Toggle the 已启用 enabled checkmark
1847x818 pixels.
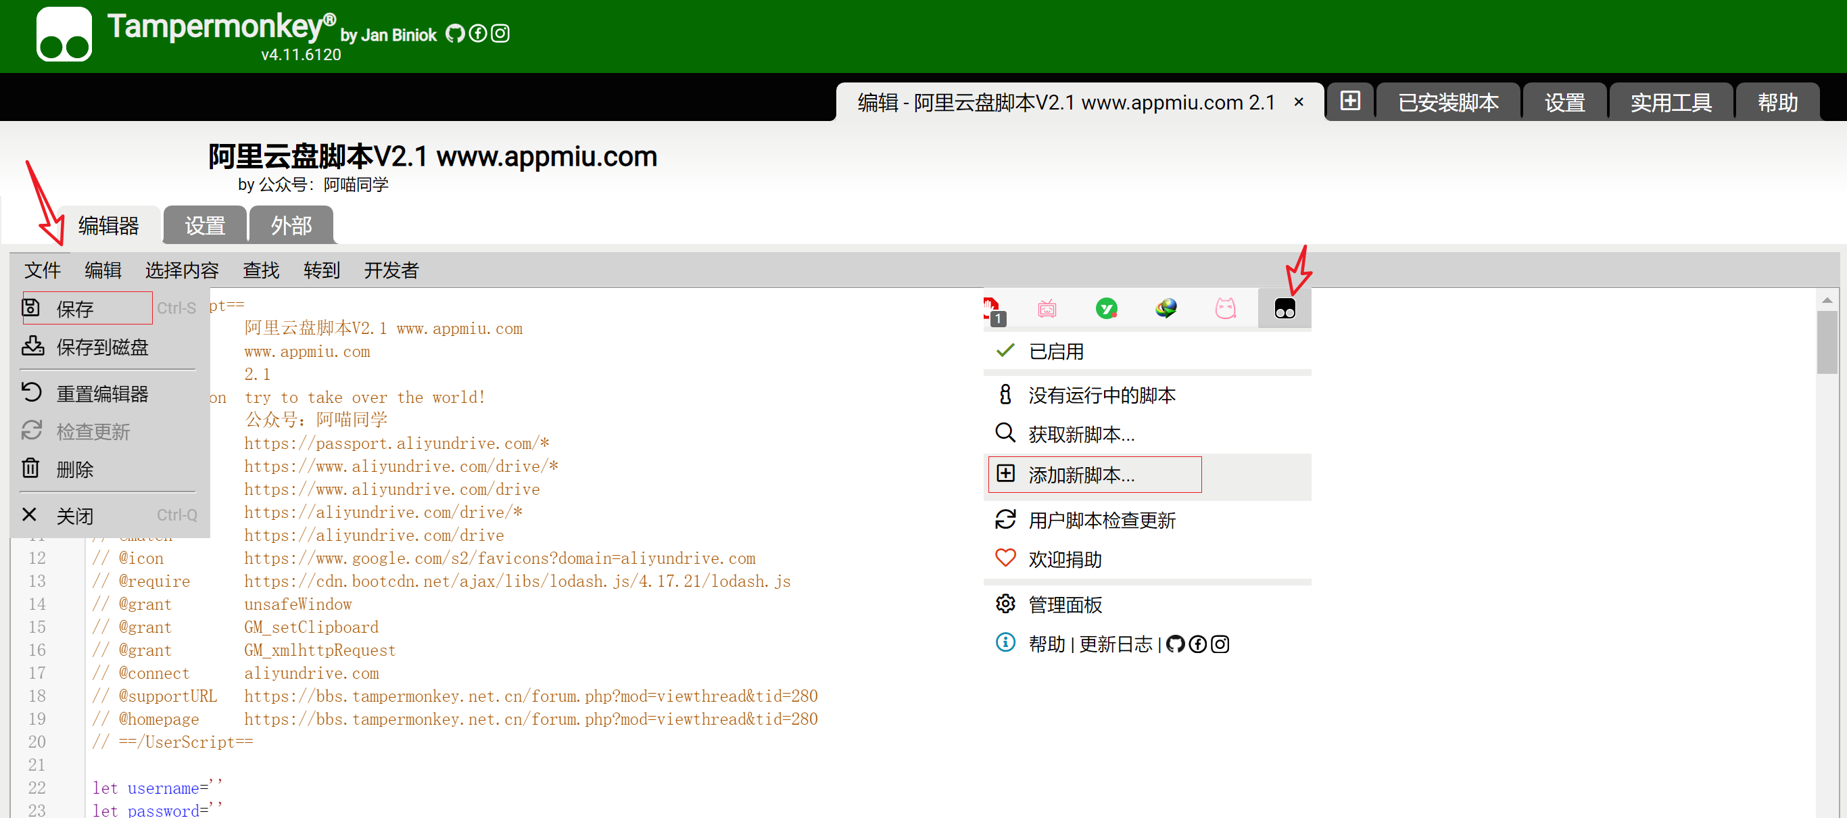point(1005,351)
